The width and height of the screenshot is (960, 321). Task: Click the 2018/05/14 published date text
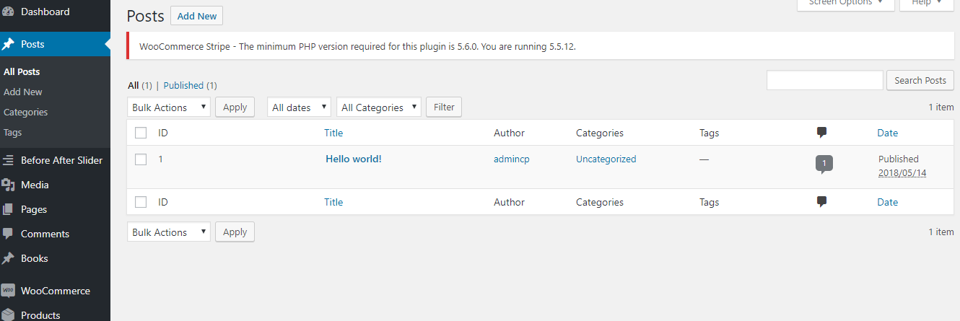pos(902,173)
